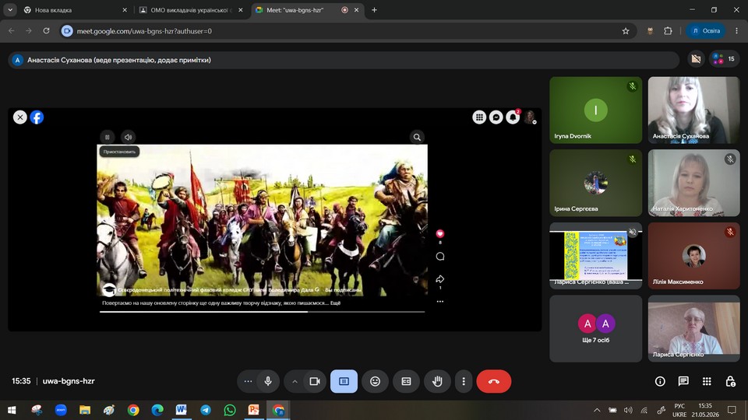Toggle Facebook video sound icon
The width and height of the screenshot is (748, 420).
(128, 137)
